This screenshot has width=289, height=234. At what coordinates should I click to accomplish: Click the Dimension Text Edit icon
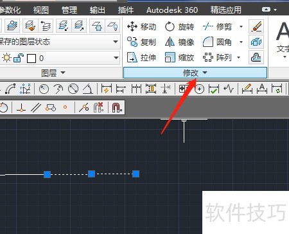point(262,89)
